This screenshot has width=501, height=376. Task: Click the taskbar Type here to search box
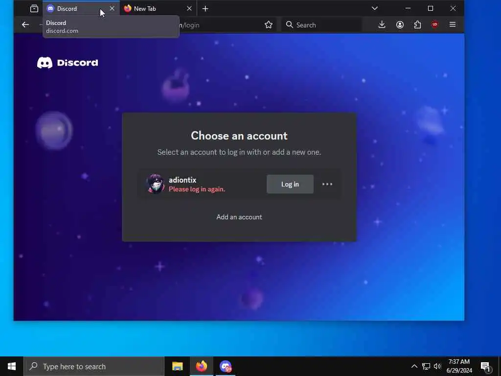[94, 366]
